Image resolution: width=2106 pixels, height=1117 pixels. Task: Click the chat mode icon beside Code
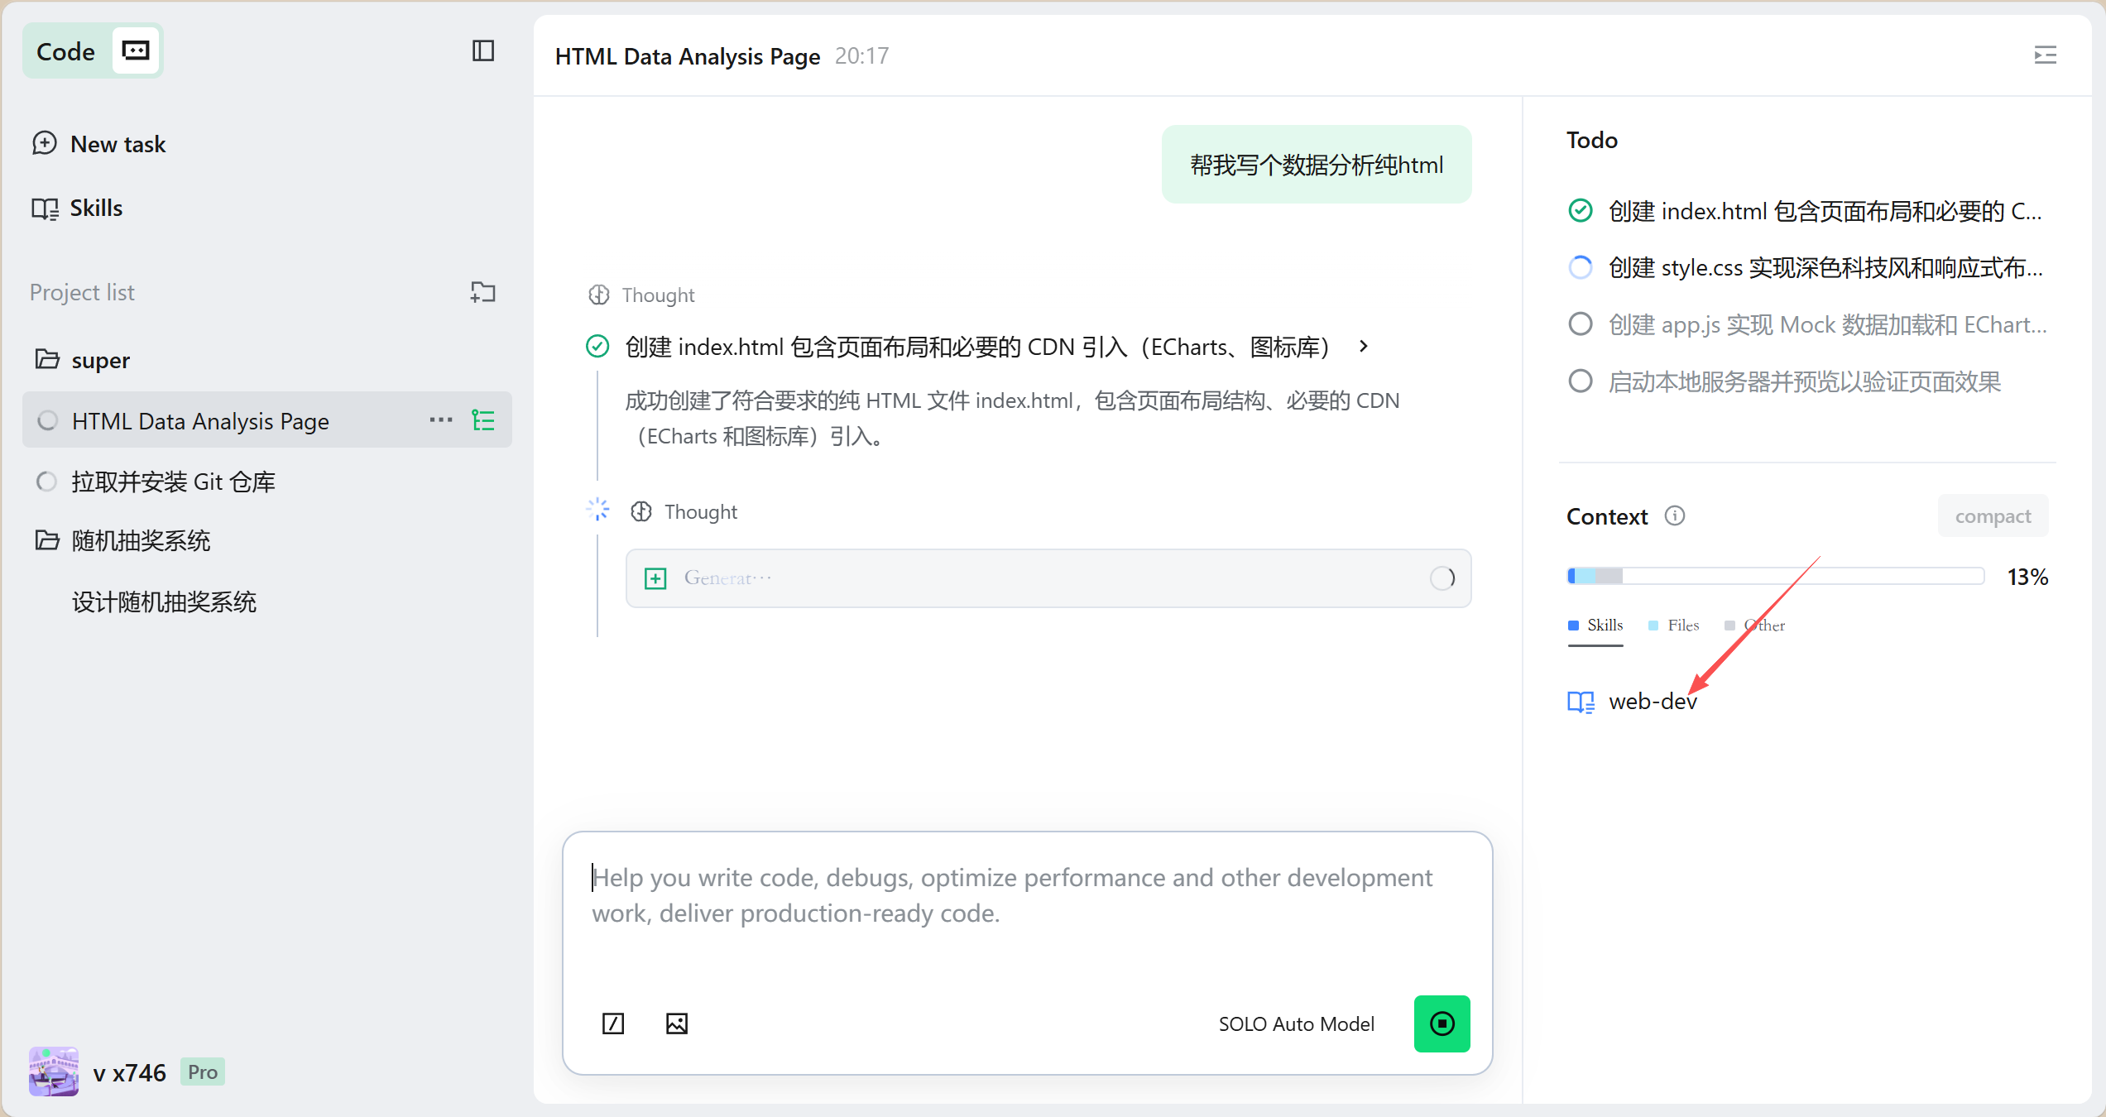point(136,51)
